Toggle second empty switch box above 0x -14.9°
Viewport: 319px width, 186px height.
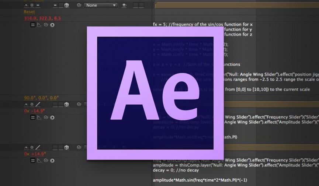coord(61,105)
